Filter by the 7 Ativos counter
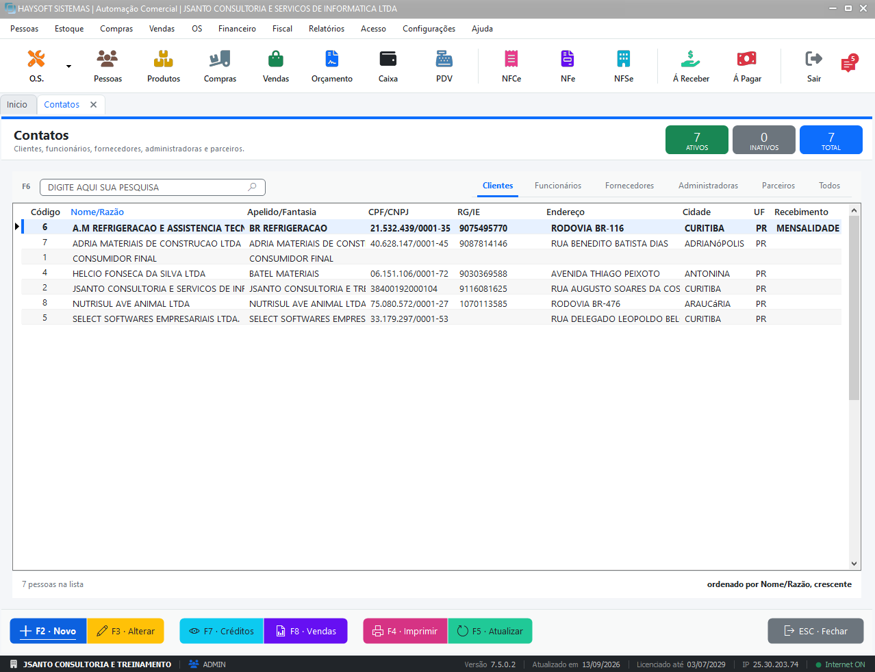 (697, 140)
